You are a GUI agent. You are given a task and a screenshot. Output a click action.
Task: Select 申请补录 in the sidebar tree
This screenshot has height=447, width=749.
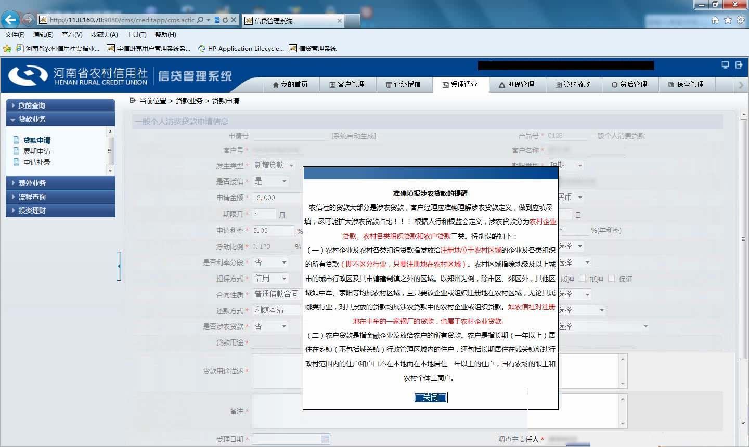(x=37, y=162)
